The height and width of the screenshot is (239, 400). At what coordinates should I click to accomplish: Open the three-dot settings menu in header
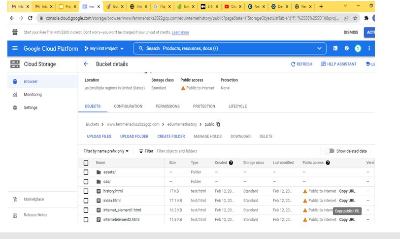[369, 48]
